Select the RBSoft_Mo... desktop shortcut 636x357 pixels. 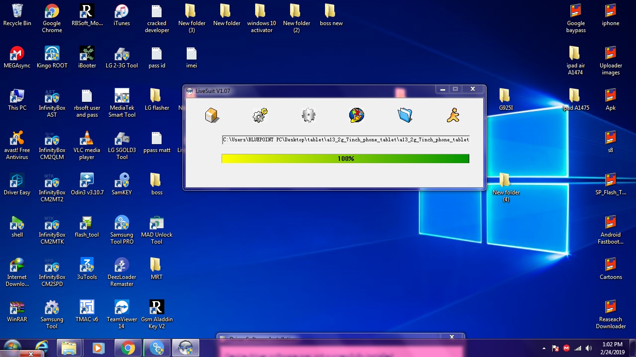coord(87,15)
